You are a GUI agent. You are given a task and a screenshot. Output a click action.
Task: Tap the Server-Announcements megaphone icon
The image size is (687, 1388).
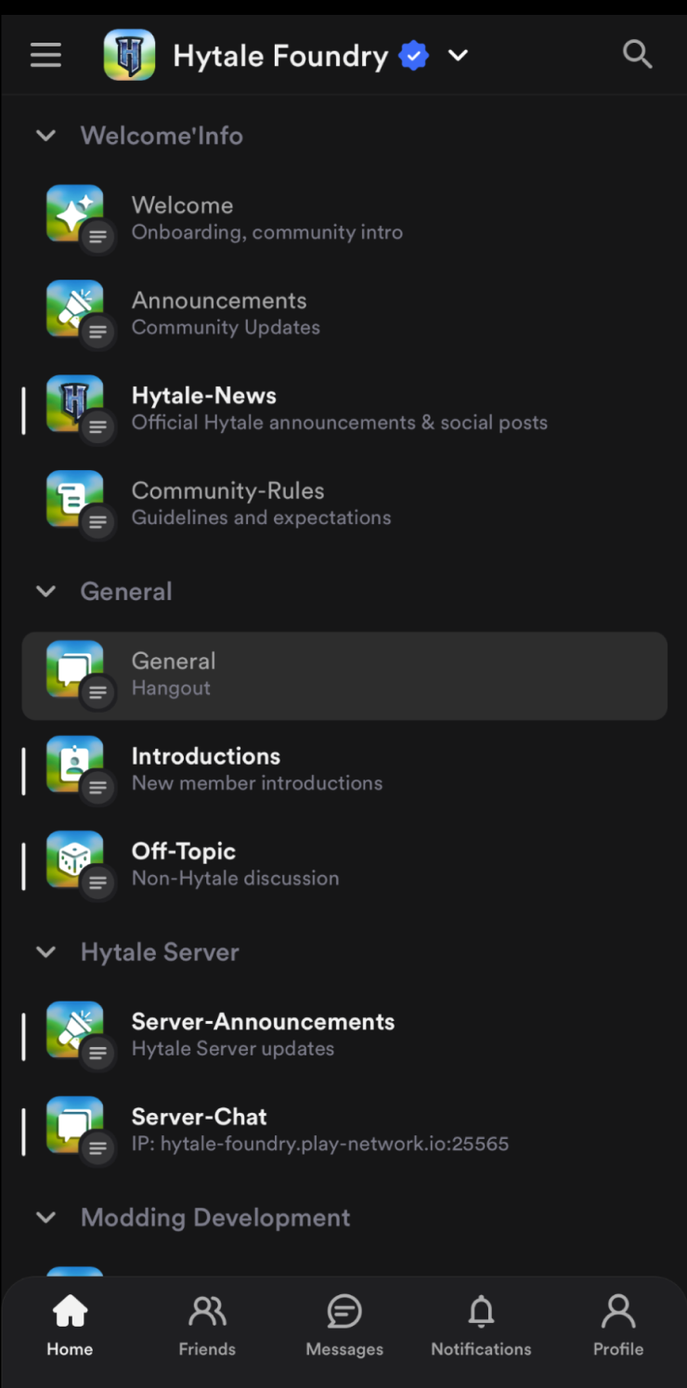[x=75, y=1030]
